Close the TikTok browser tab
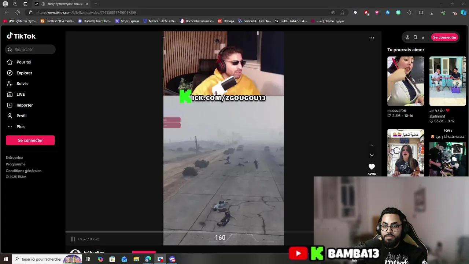Image resolution: width=469 pixels, height=264 pixels. [x=87, y=4]
